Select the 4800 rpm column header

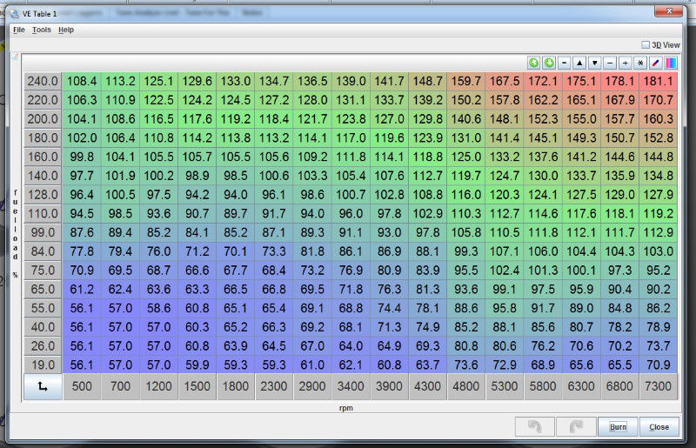coord(466,386)
